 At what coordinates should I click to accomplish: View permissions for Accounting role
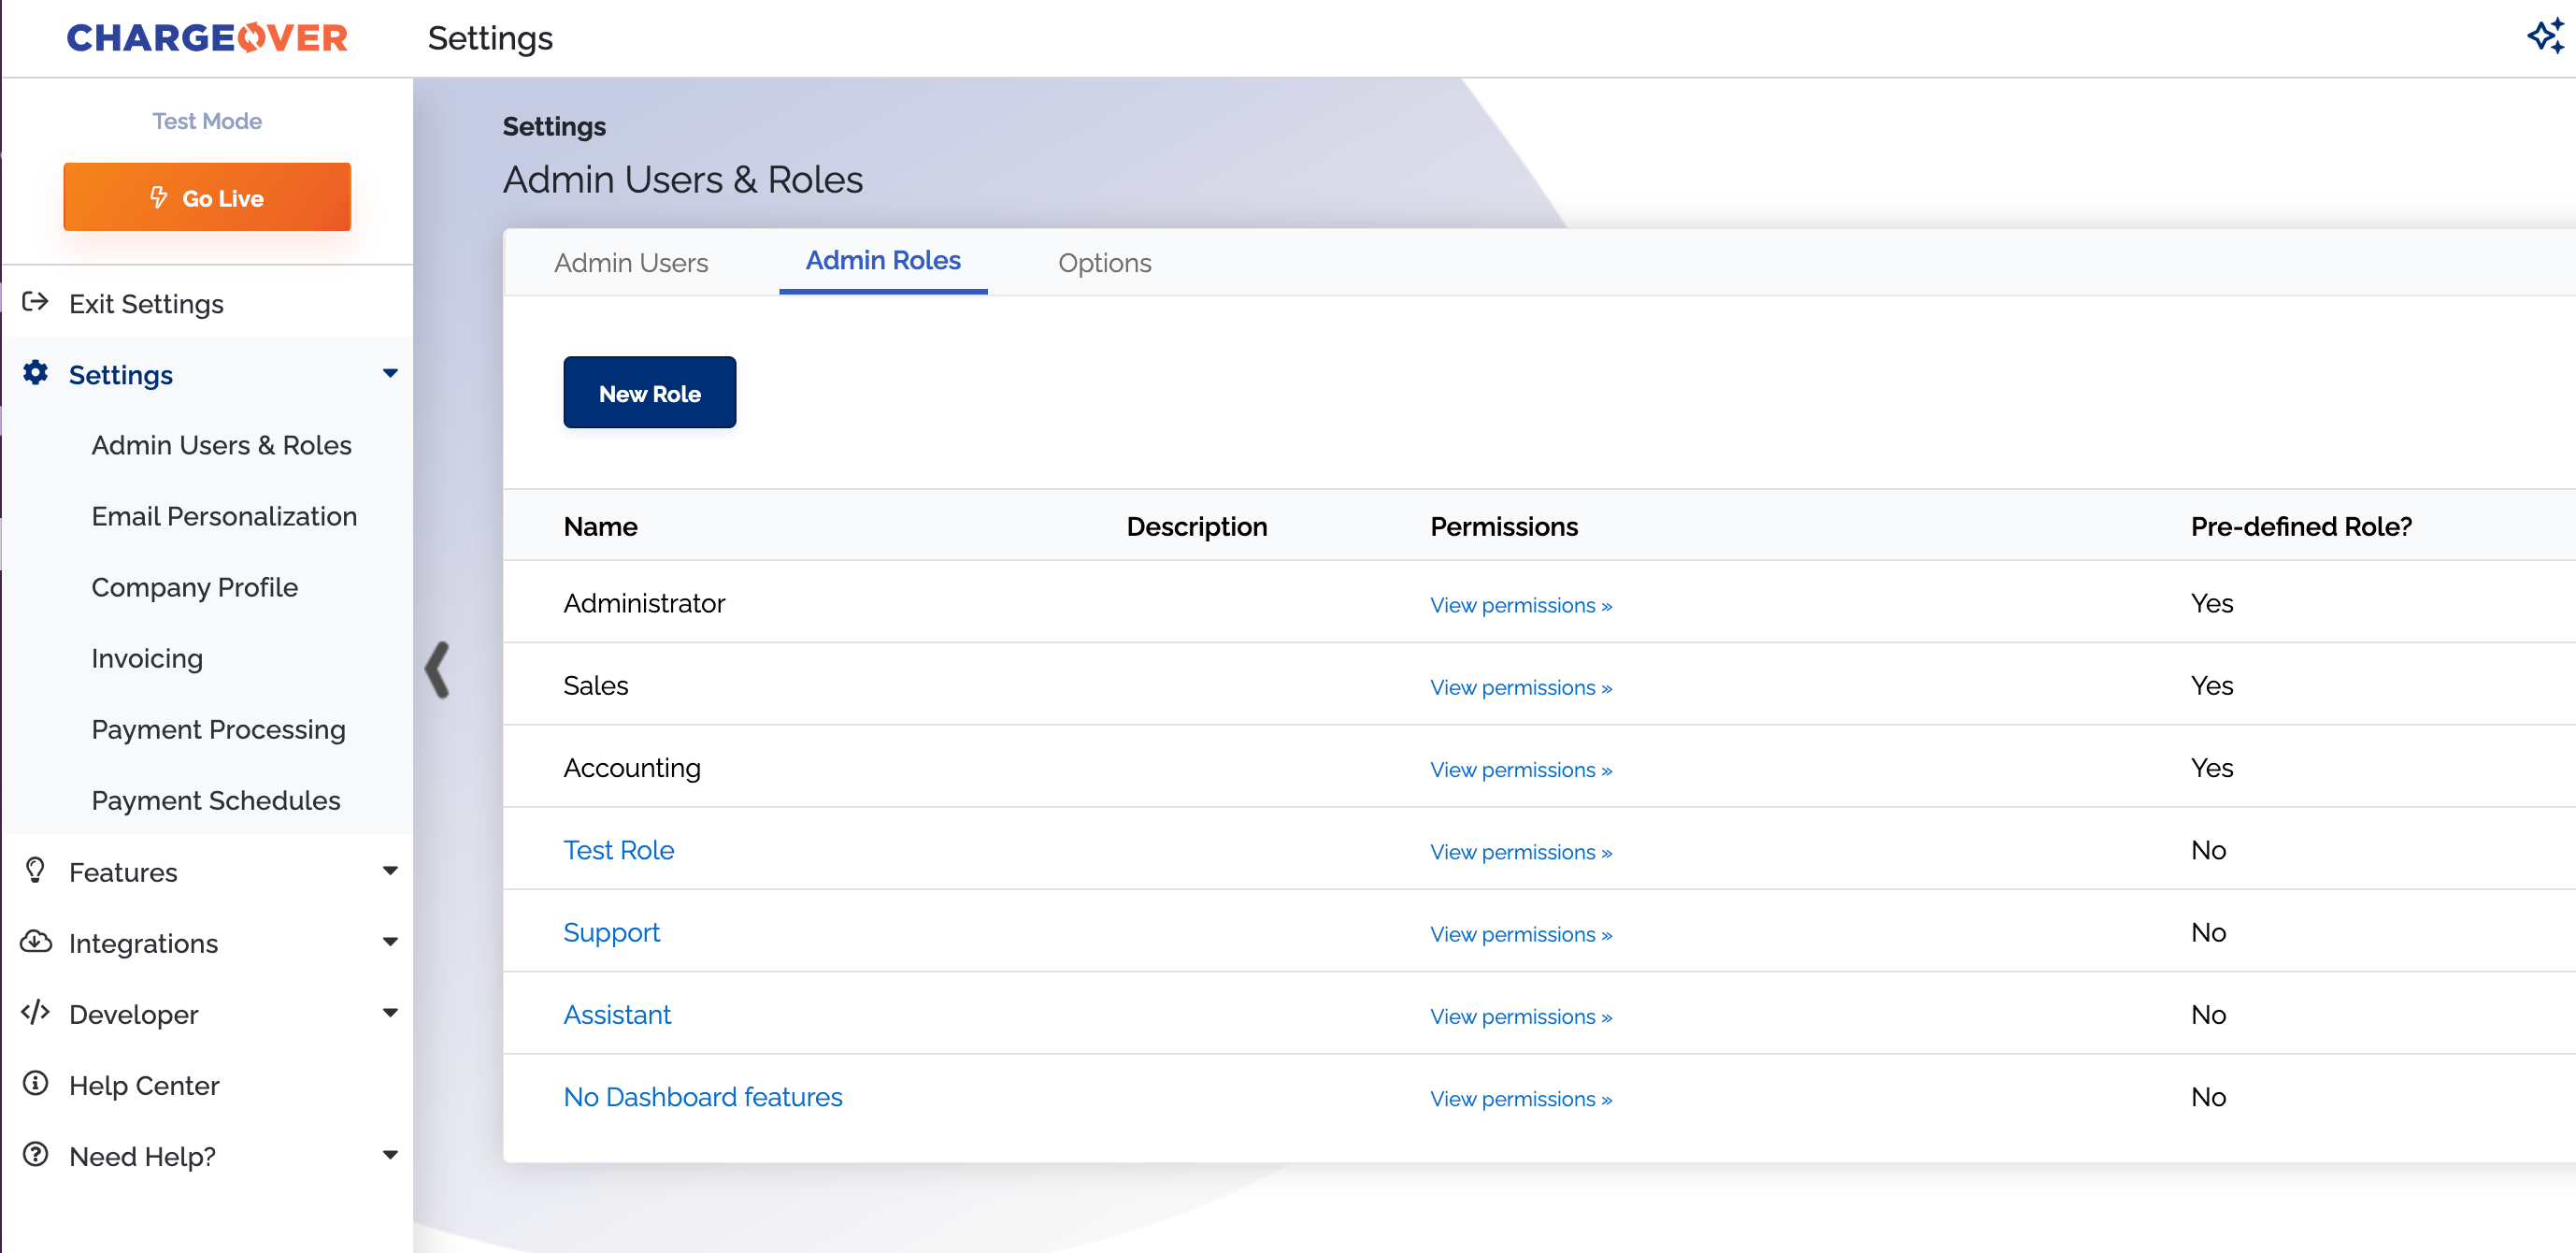click(1520, 770)
